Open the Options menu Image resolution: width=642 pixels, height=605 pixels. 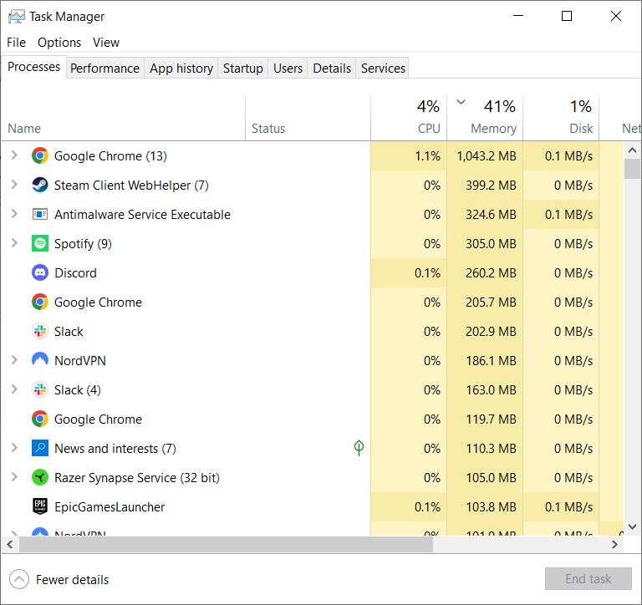(x=59, y=43)
